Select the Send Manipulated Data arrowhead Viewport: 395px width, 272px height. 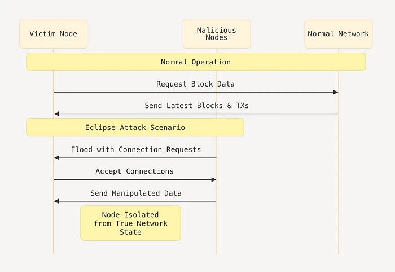[x=56, y=201]
